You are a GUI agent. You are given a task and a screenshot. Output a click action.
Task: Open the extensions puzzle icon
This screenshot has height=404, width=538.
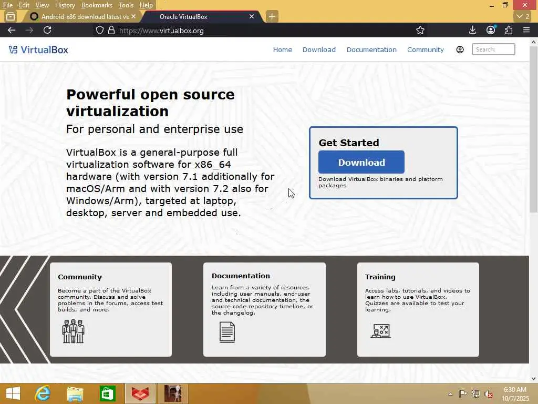[x=509, y=30]
